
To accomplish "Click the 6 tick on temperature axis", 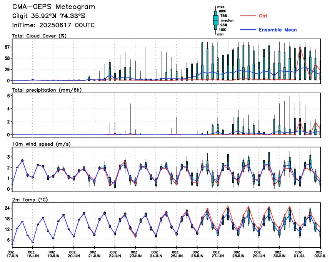I will coord(8,240).
